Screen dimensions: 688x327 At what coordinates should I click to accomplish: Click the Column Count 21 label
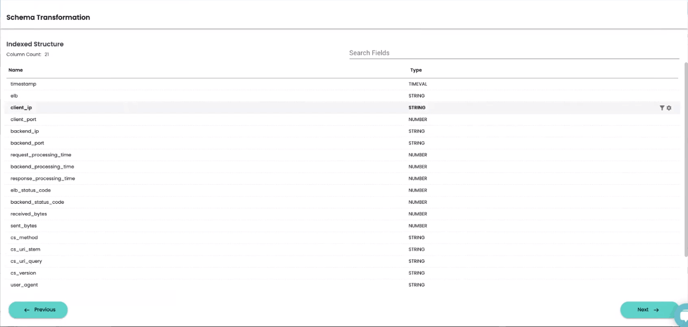(28, 55)
